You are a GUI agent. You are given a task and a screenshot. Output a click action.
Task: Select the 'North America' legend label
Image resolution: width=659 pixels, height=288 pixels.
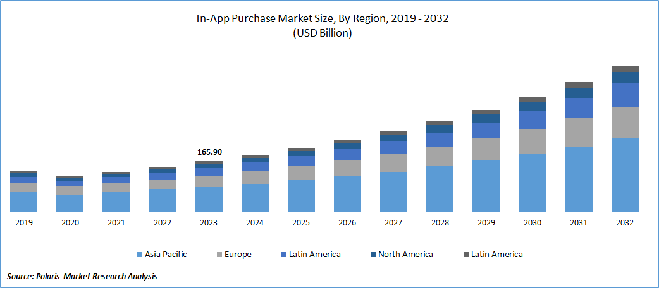(x=405, y=255)
